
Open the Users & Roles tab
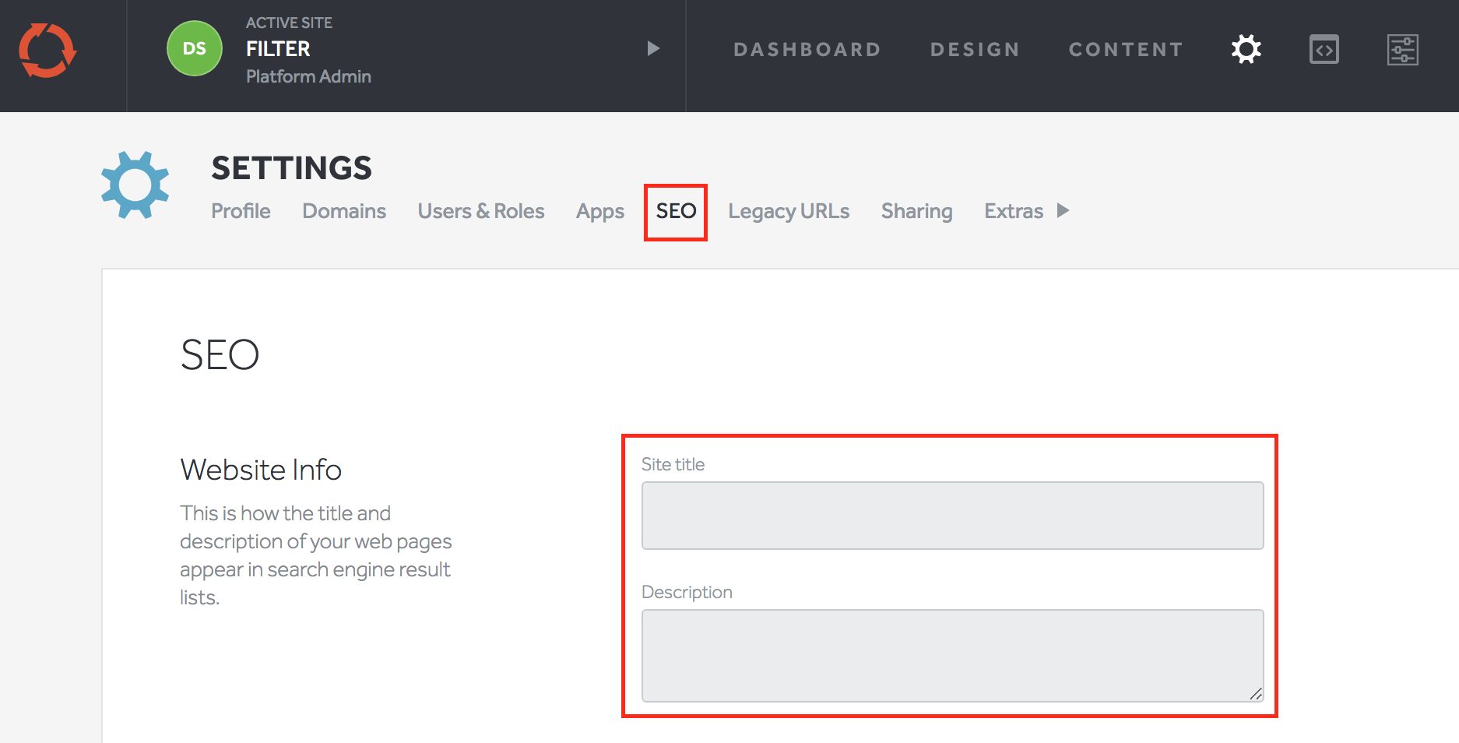pyautogui.click(x=480, y=211)
